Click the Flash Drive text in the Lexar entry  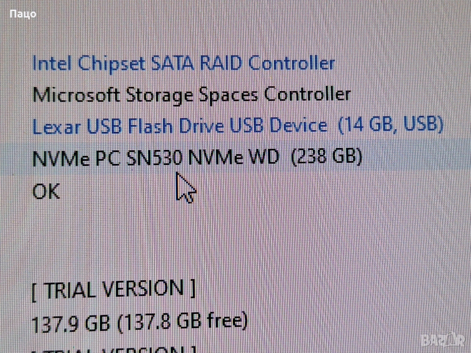pos(176,126)
